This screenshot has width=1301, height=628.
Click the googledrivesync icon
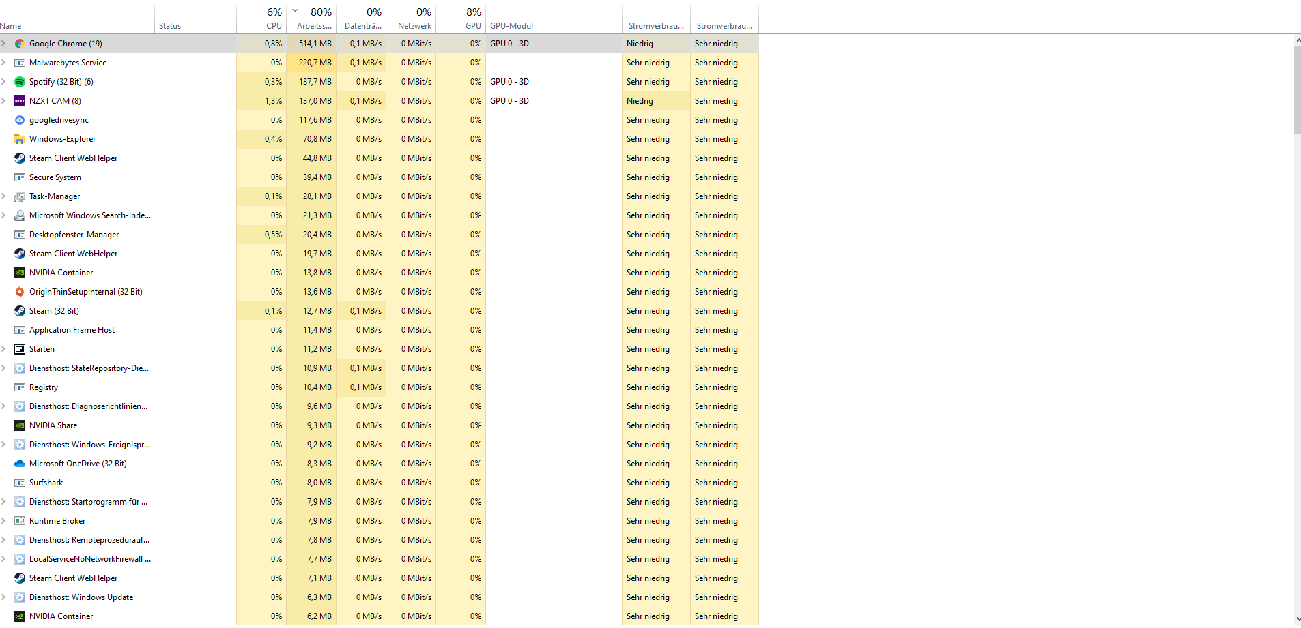[x=20, y=120]
